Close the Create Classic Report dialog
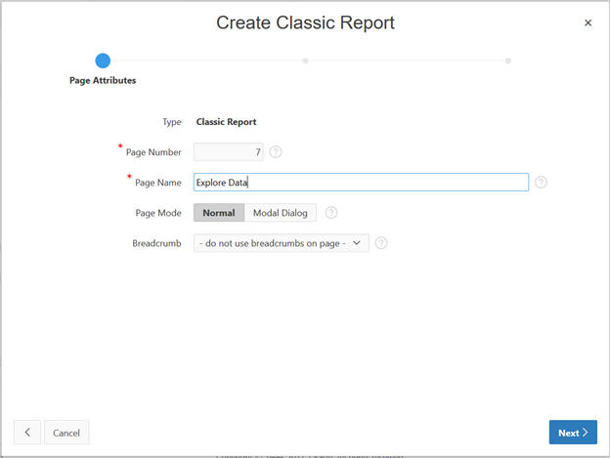Image resolution: width=610 pixels, height=458 pixels. [588, 22]
